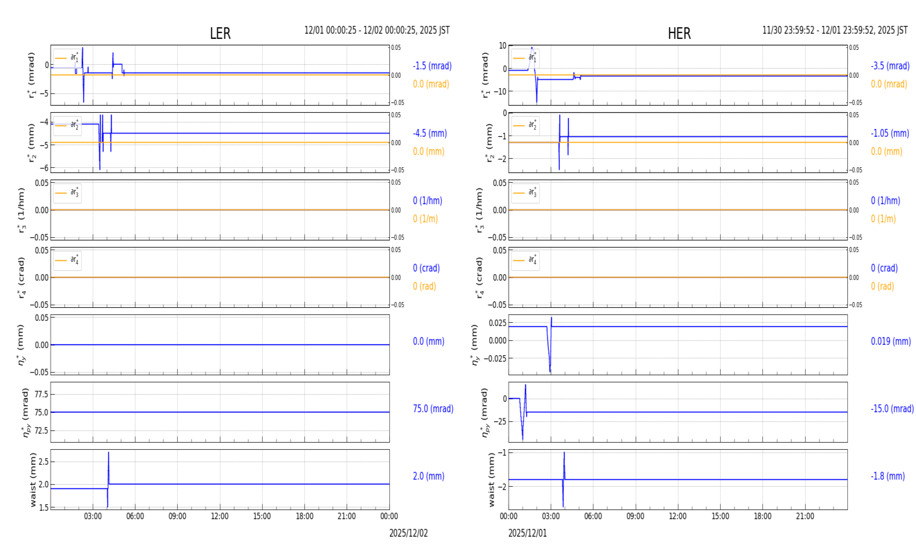Screen dimensions: 916x560
Task: Click the 12:00 tick on the HER time axis
Action: pos(678,517)
